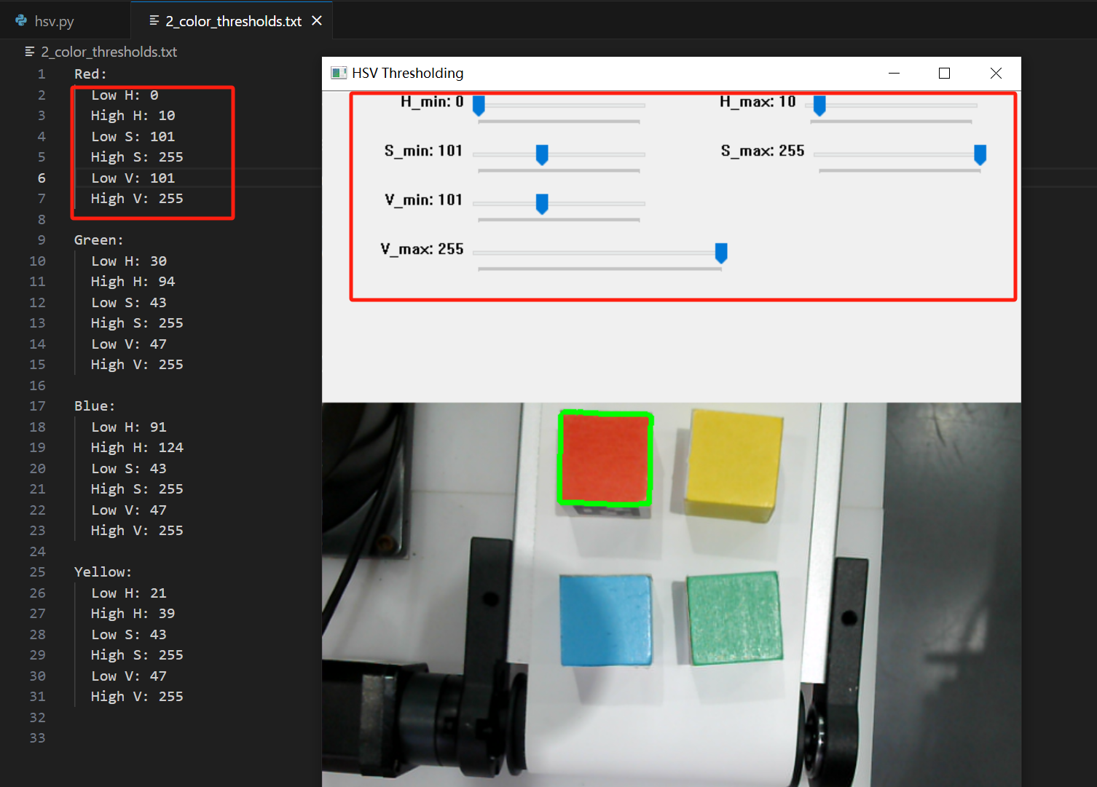Switch to the hsv.py tab
This screenshot has width=1097, height=787.
click(54, 21)
